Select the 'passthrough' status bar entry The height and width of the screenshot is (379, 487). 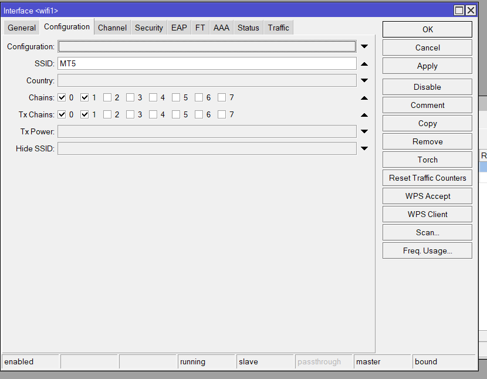[x=324, y=361]
